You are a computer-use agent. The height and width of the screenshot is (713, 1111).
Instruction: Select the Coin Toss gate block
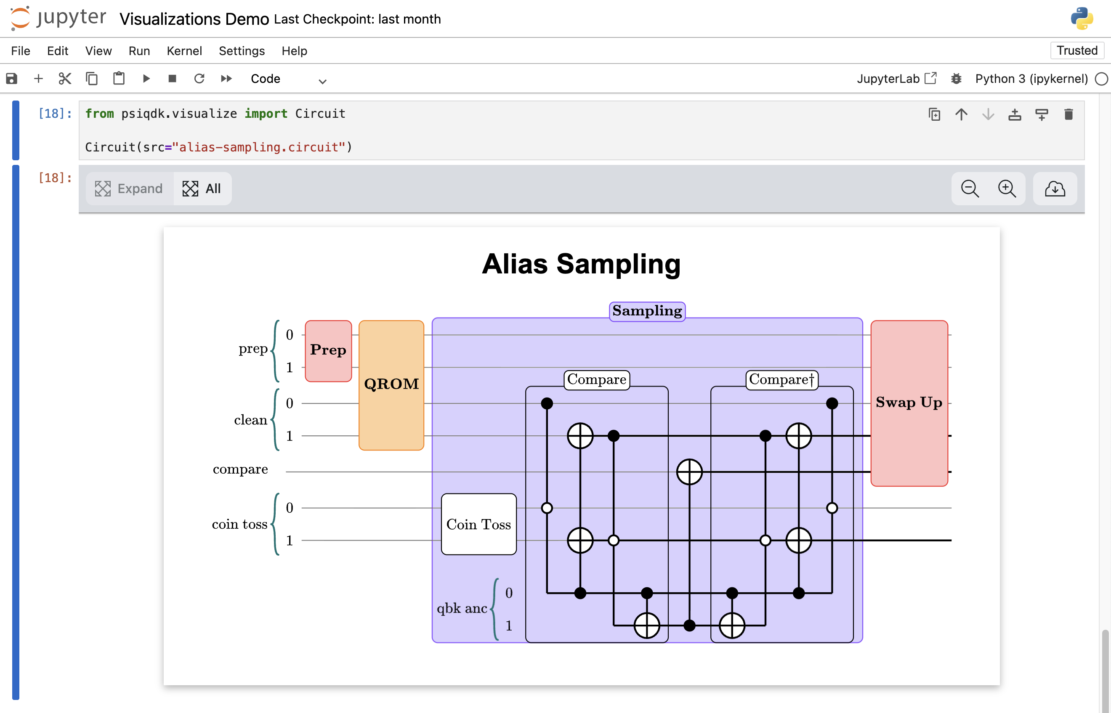479,524
